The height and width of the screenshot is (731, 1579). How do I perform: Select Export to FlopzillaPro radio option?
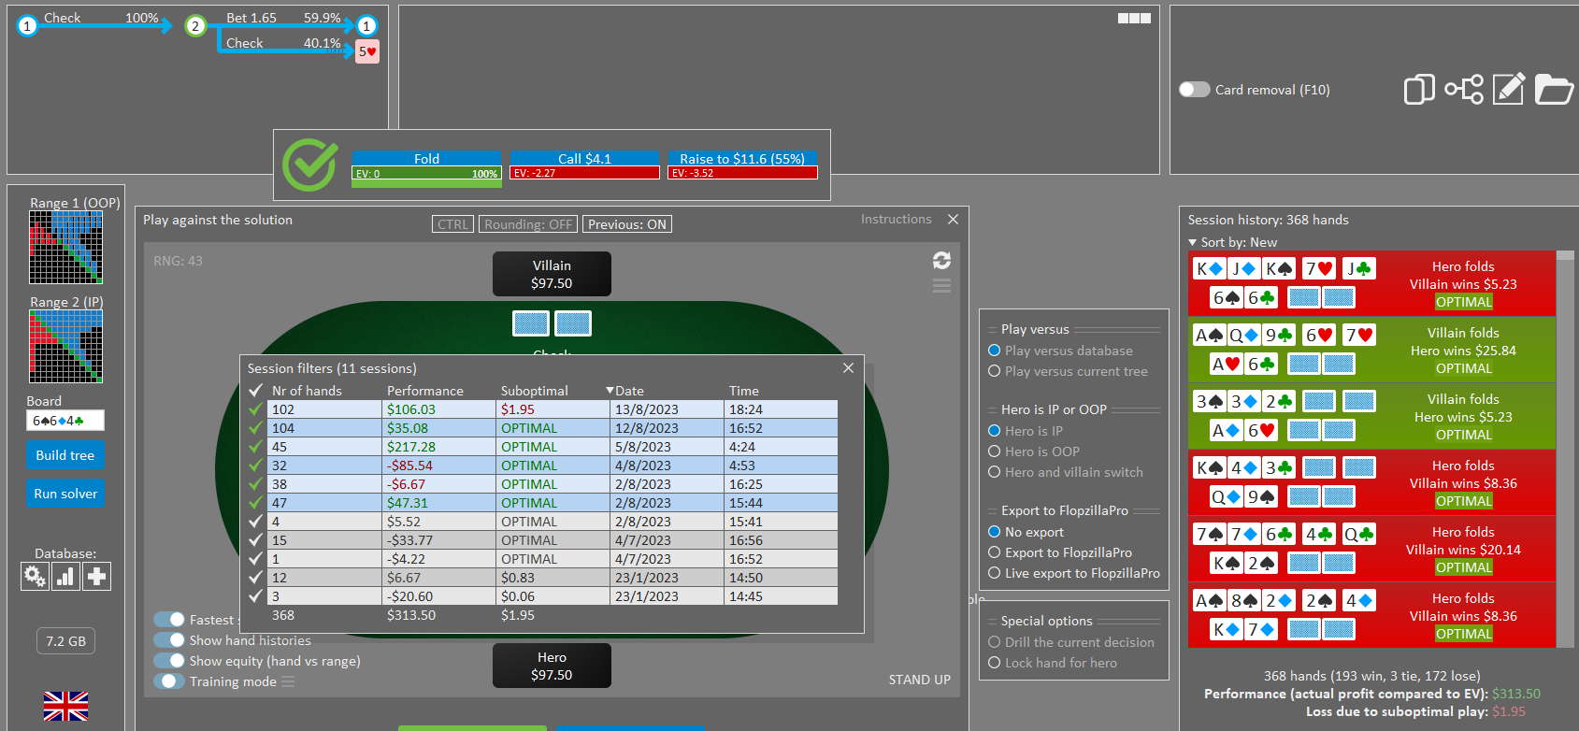995,552
